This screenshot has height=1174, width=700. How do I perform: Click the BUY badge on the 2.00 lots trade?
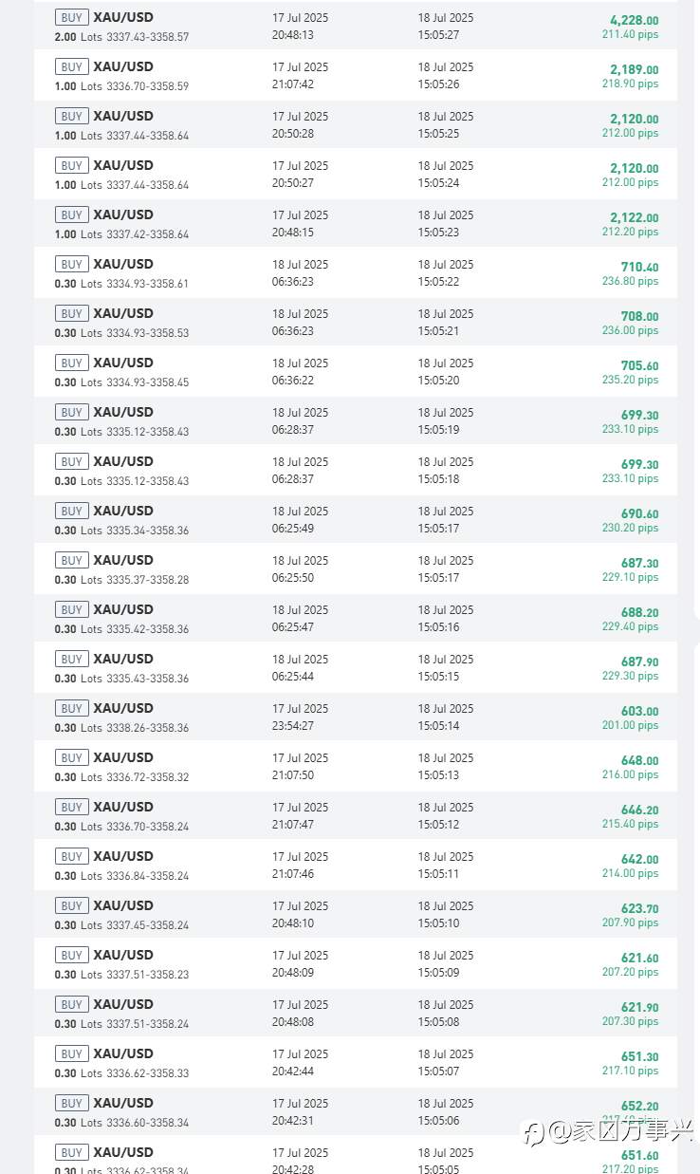(x=72, y=17)
